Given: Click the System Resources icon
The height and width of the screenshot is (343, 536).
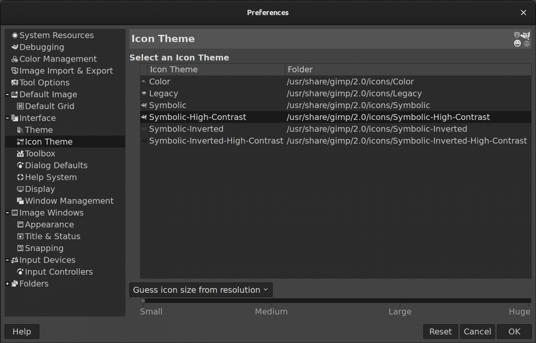Looking at the screenshot, I should (14, 35).
